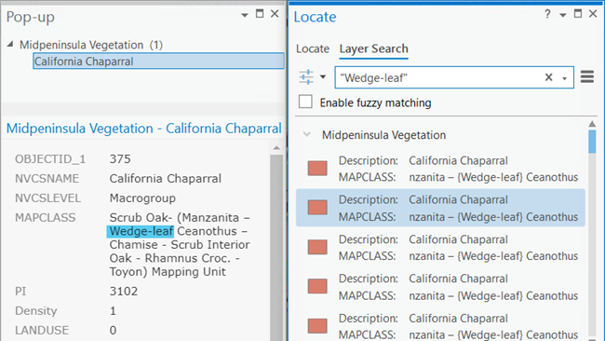Click the Pop-up attributes scroll up arrow
605x341 pixels.
(276, 148)
